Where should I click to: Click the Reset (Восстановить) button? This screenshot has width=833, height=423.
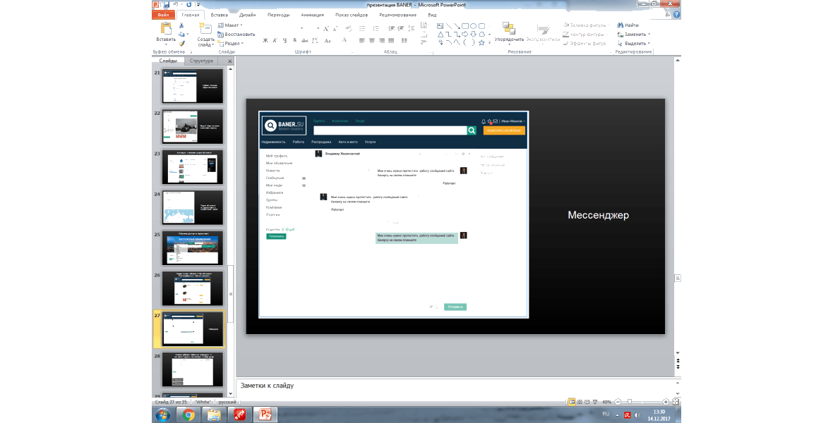236,34
